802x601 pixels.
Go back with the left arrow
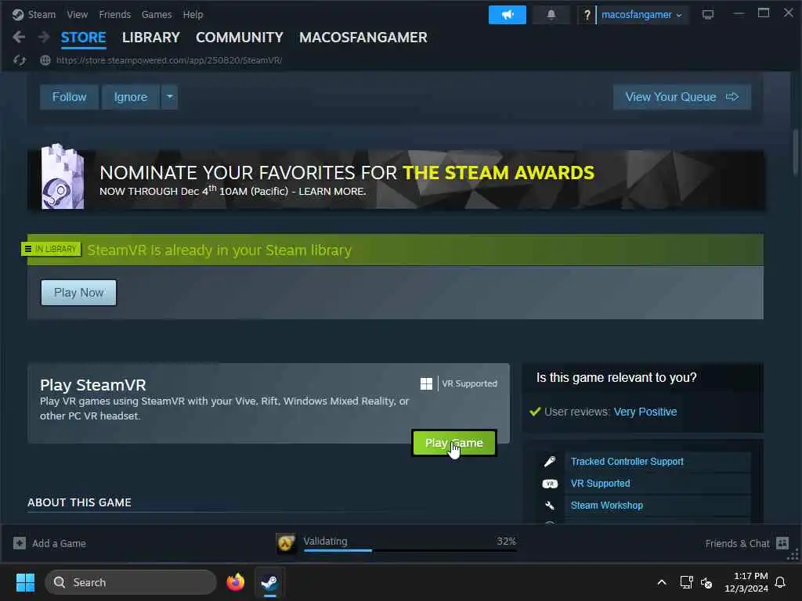click(x=19, y=37)
